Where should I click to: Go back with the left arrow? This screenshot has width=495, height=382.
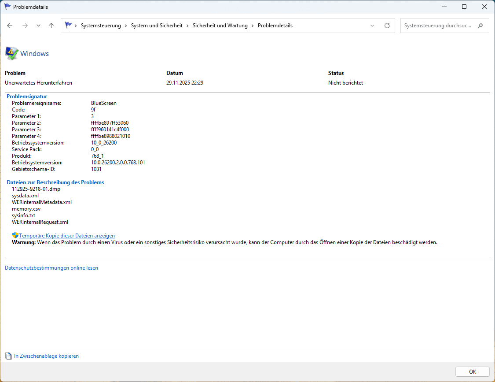10,26
